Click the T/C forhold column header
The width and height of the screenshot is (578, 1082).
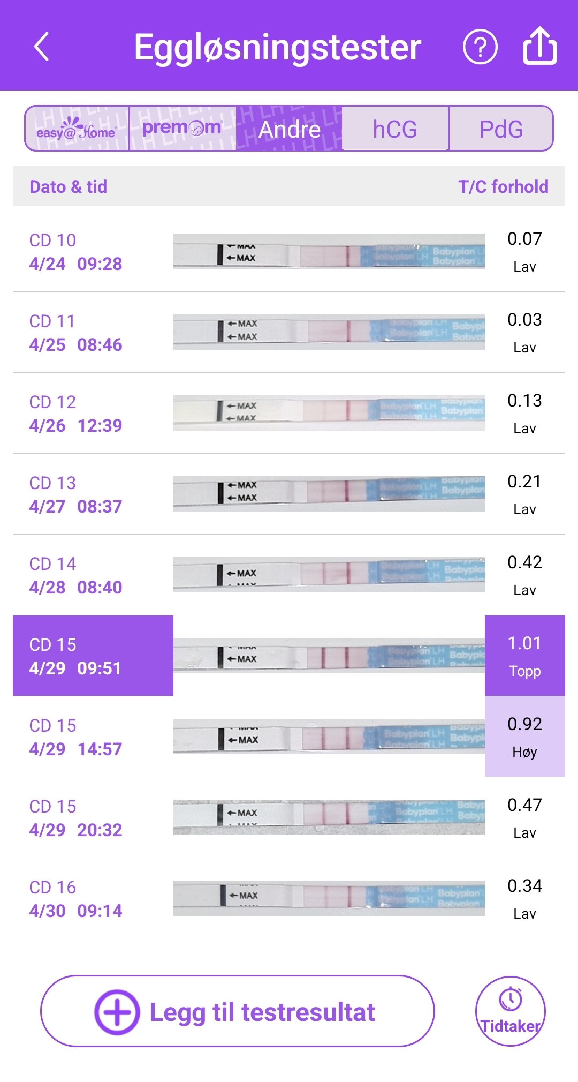(503, 186)
